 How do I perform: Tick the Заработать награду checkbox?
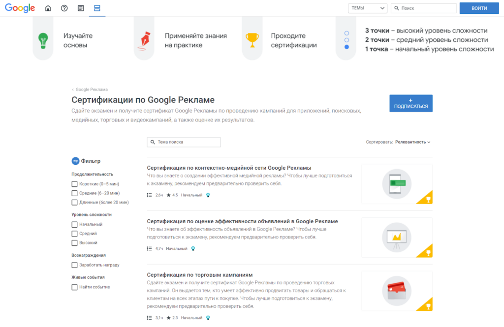(75, 265)
